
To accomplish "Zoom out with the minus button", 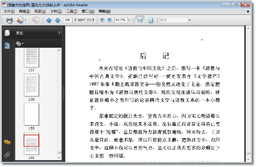I will pos(102,20).
